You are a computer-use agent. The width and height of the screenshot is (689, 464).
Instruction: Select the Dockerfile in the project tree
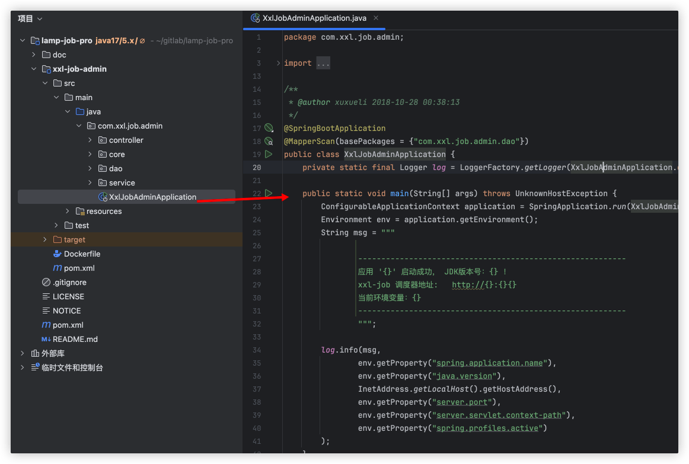[x=82, y=254]
